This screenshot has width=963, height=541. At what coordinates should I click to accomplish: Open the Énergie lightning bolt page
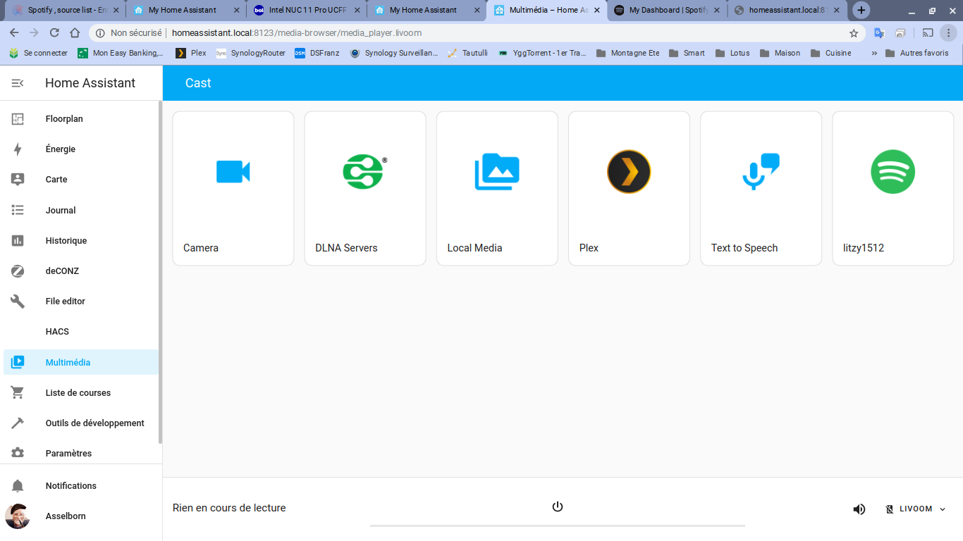point(81,149)
